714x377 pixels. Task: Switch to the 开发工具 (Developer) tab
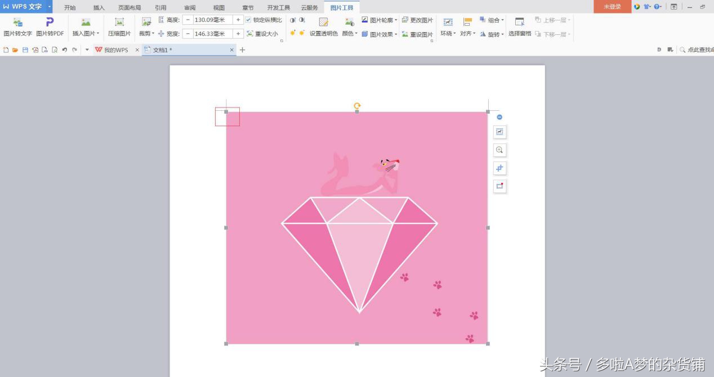[x=279, y=7]
